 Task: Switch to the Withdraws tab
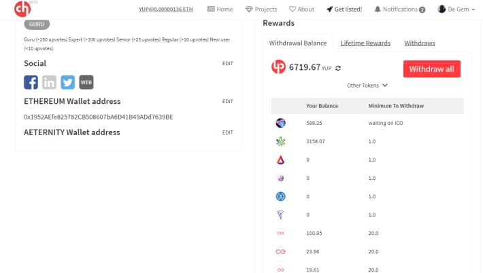tap(420, 43)
